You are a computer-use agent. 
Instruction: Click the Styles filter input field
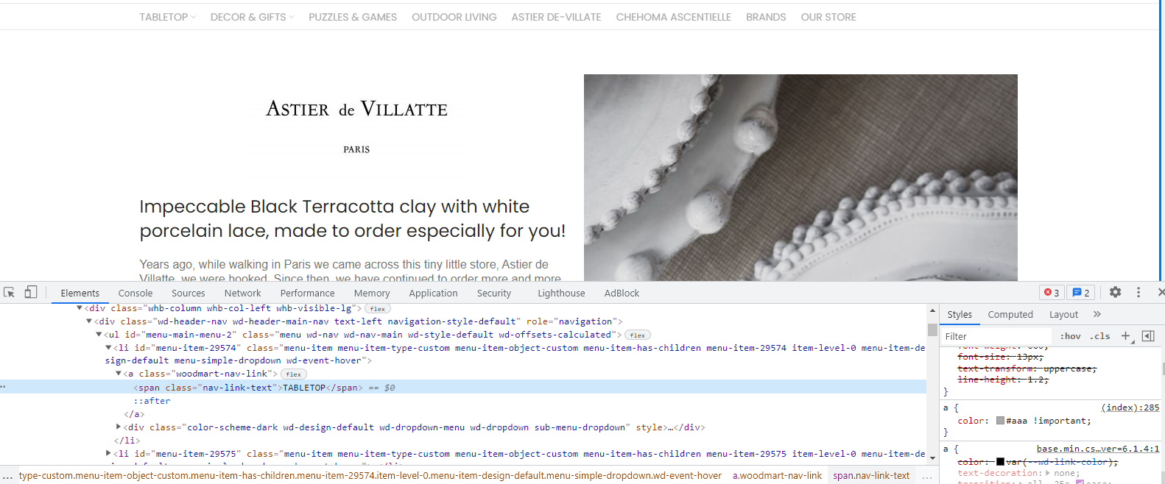(998, 336)
